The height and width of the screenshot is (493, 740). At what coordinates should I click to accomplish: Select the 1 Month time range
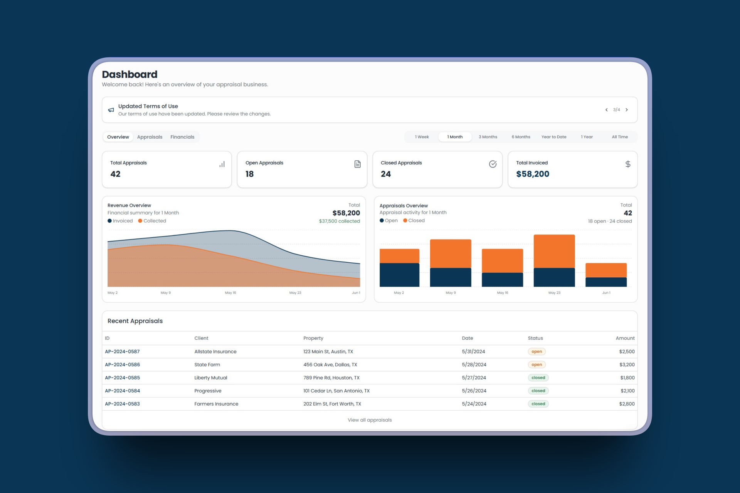click(455, 137)
